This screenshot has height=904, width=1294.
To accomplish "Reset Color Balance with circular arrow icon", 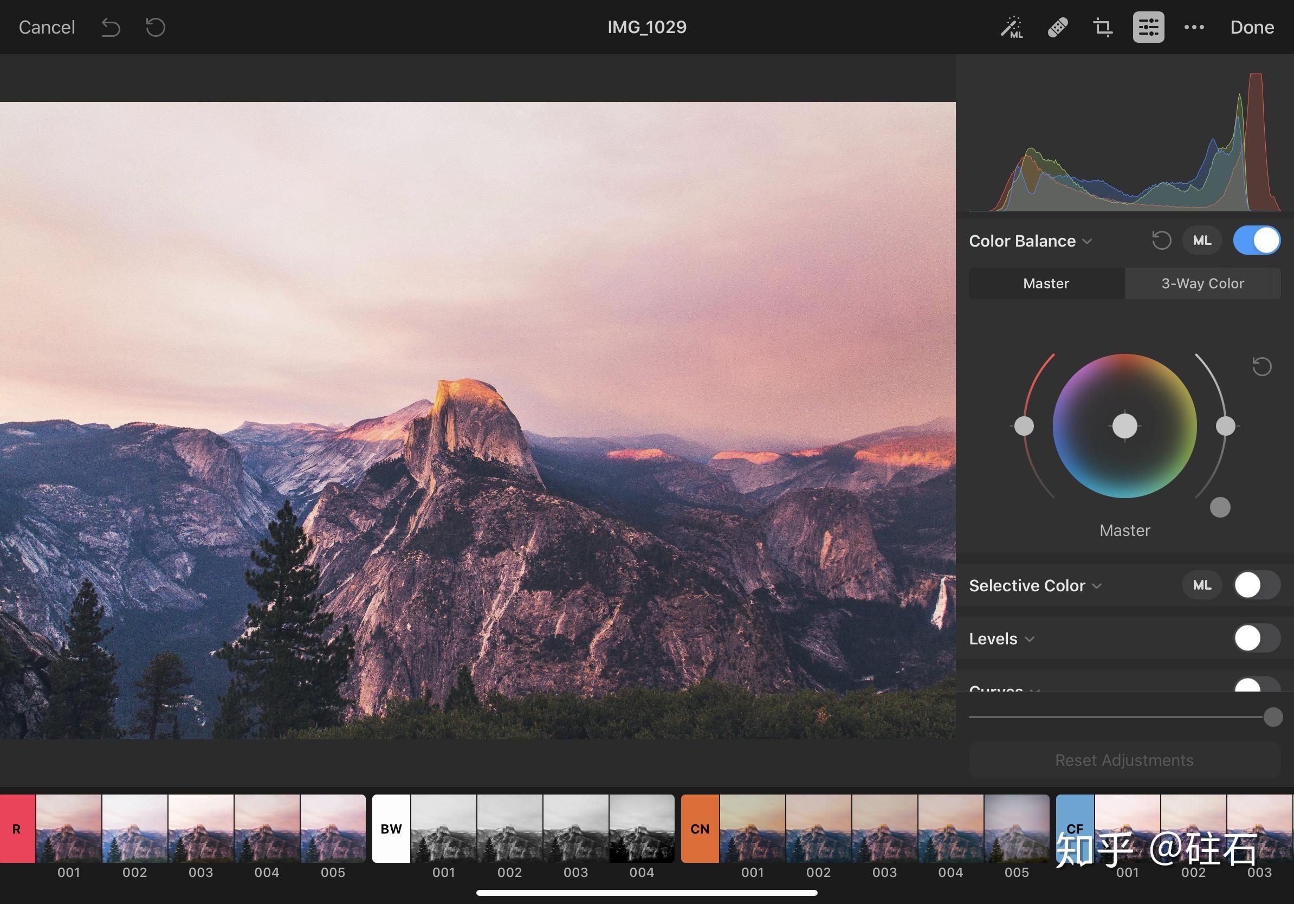I will click(1161, 241).
